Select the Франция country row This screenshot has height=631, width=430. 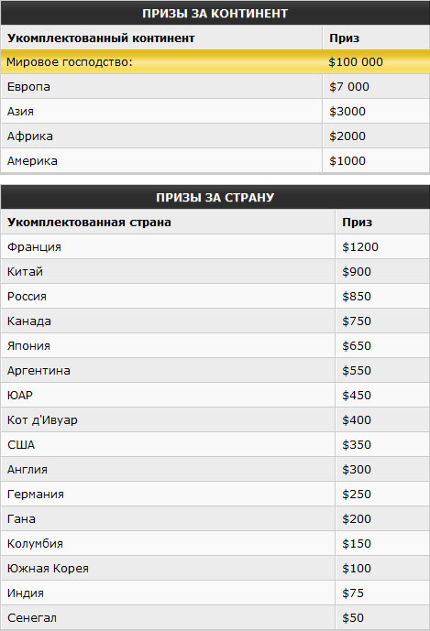[x=215, y=246]
